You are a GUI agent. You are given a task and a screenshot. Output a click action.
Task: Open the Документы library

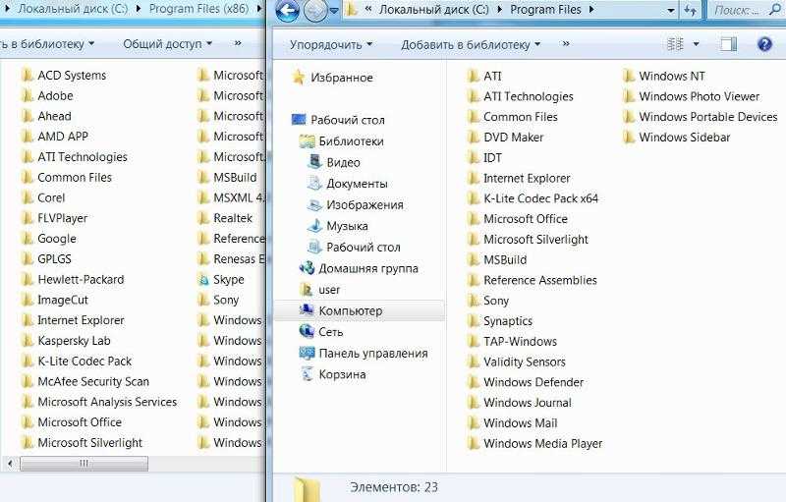click(x=348, y=184)
